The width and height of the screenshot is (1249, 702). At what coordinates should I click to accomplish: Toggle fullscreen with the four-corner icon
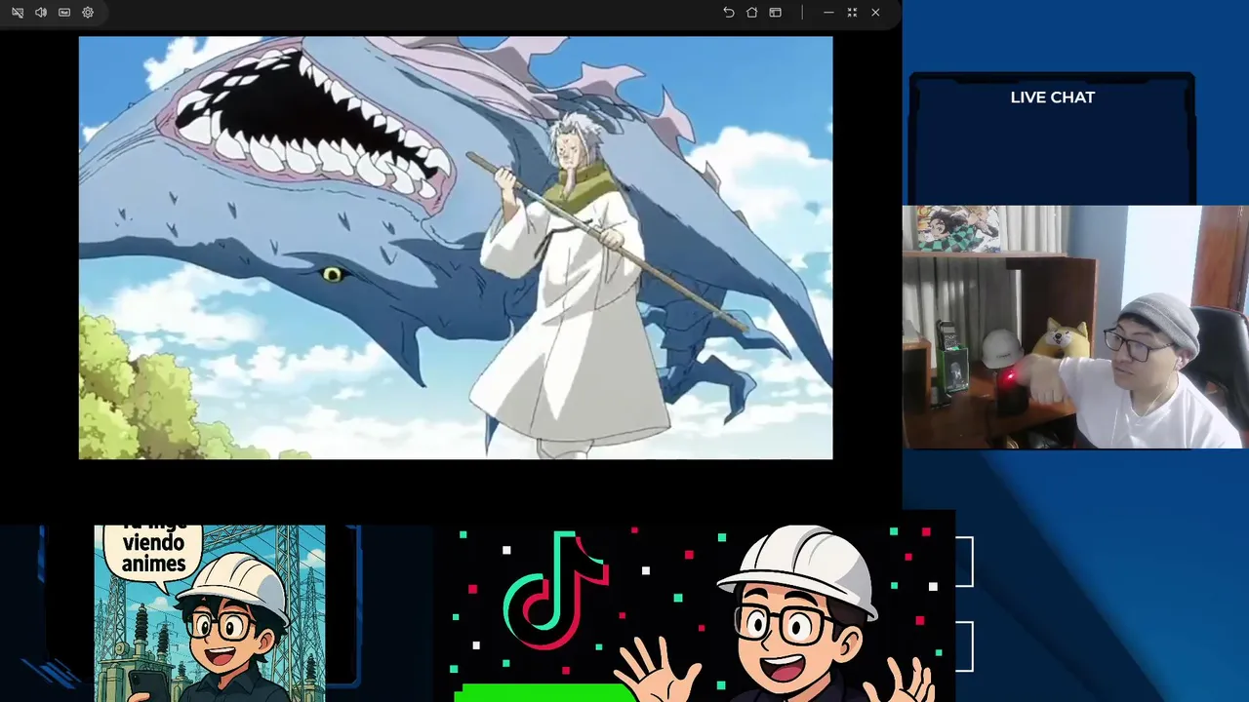pyautogui.click(x=852, y=13)
